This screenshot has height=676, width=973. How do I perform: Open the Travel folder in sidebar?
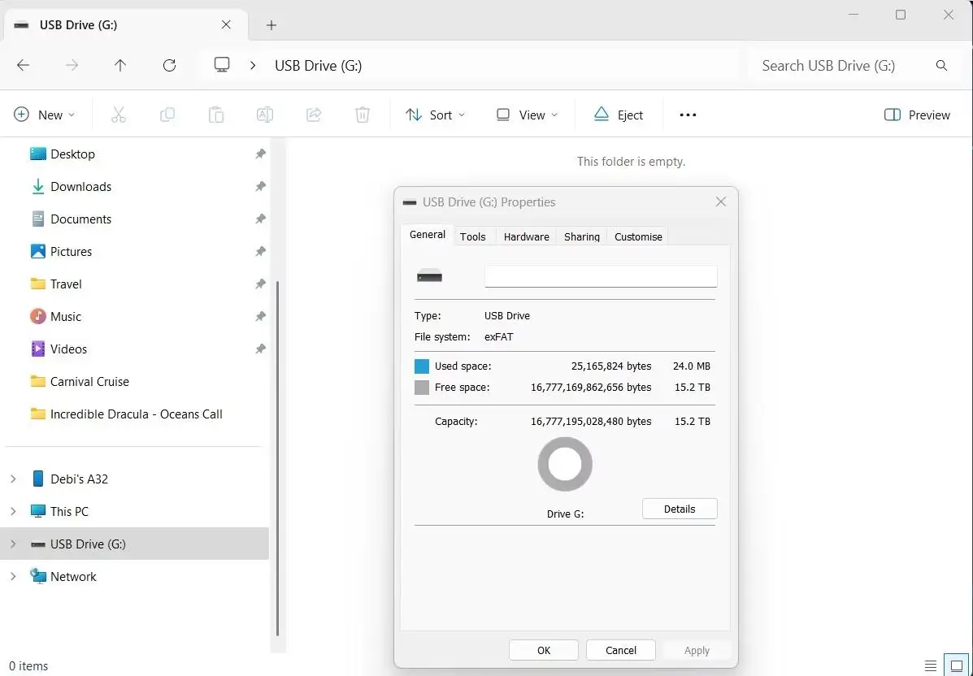point(56,284)
